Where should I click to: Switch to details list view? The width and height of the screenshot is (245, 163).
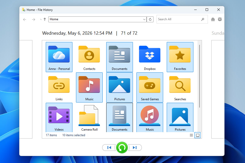191,135
